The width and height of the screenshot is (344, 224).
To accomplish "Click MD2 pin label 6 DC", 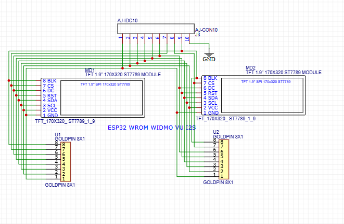I will (209, 88).
